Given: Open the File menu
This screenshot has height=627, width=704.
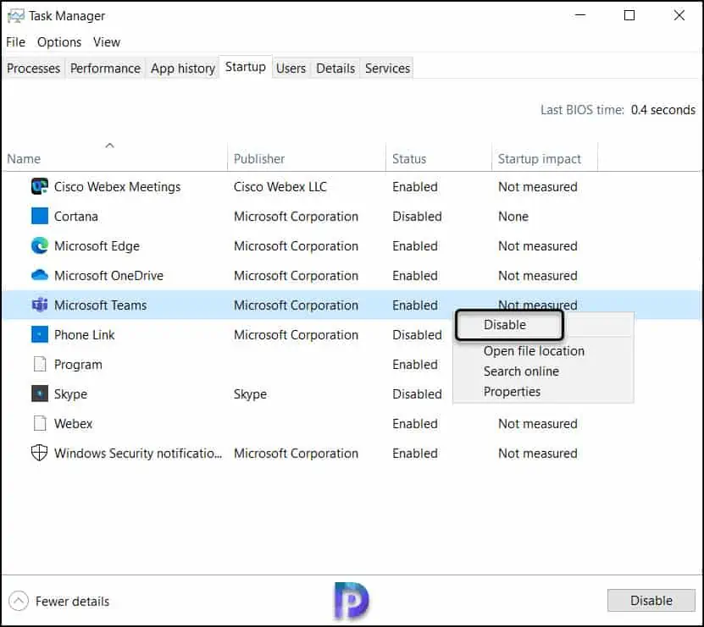Looking at the screenshot, I should coord(16,42).
